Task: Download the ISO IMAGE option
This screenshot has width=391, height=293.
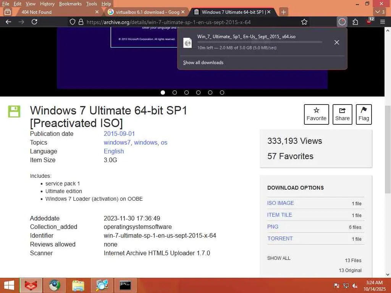Action: tap(281, 203)
